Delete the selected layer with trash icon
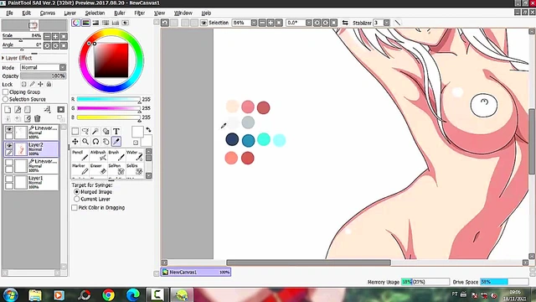 coord(37,118)
